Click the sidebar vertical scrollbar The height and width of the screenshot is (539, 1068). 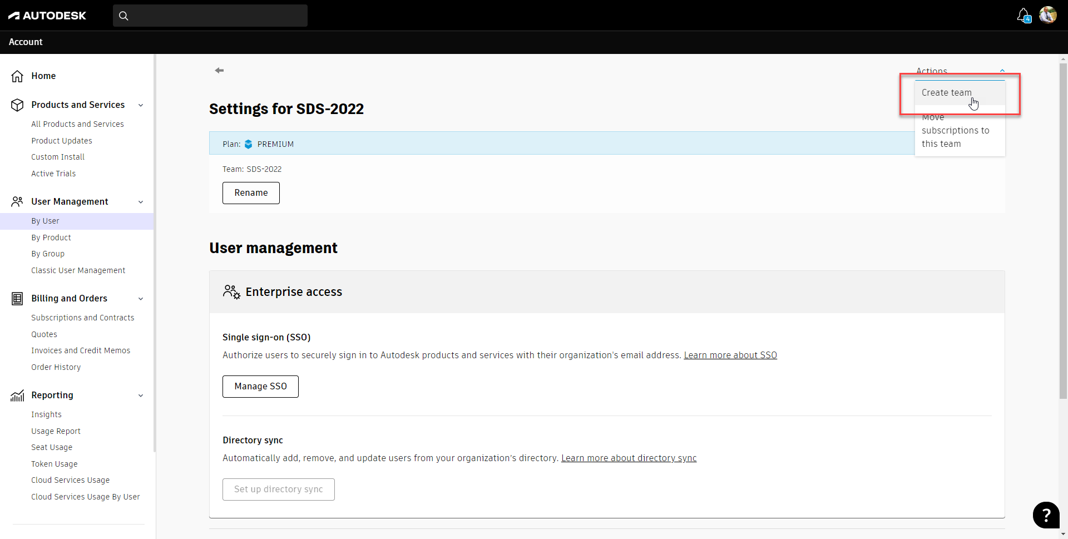coord(155,253)
